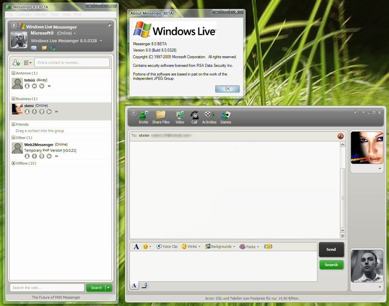Click the add a contact icon
The height and width of the screenshot is (306, 389).
16,62
